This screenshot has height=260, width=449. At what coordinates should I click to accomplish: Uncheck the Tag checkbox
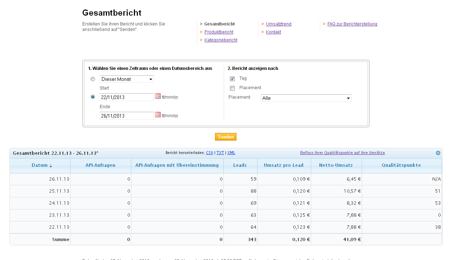[x=232, y=79]
